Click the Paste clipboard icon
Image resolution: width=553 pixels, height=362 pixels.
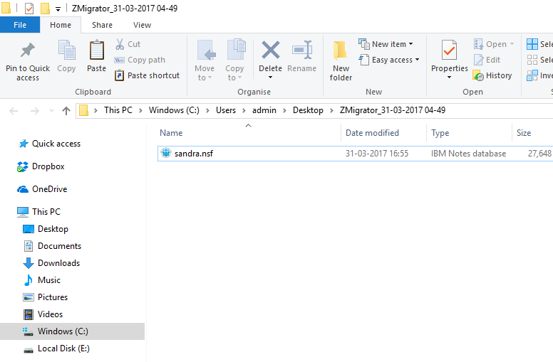pos(96,50)
